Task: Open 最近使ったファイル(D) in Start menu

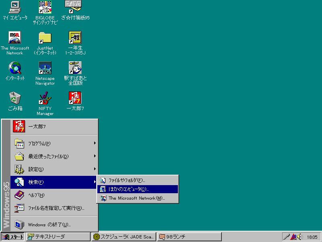Action: click(54, 156)
